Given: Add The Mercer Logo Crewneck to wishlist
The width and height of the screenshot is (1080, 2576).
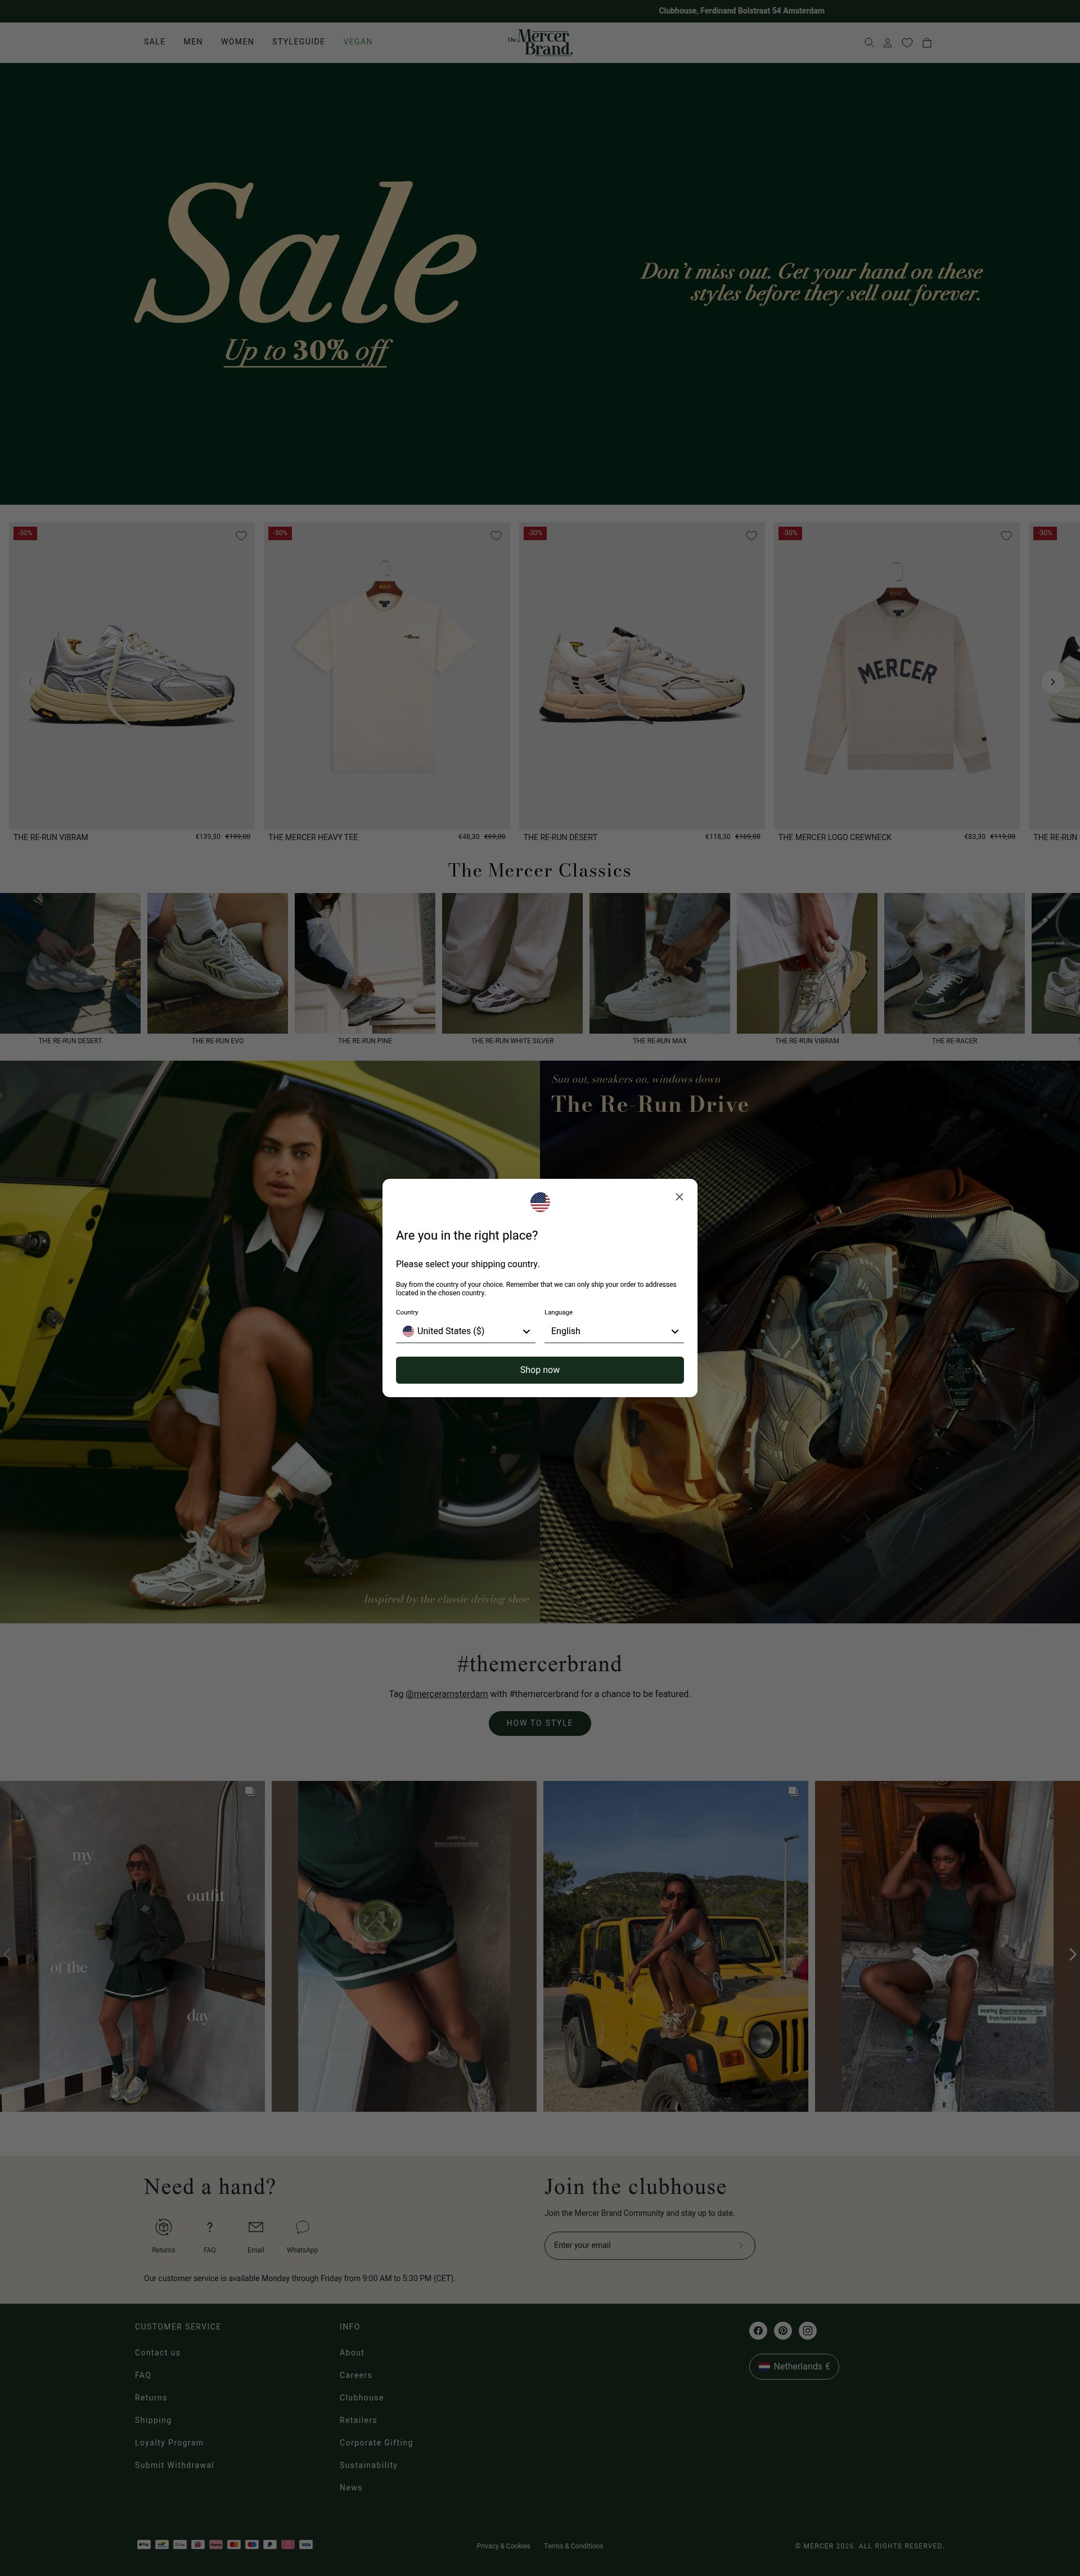Looking at the screenshot, I should (x=1006, y=536).
